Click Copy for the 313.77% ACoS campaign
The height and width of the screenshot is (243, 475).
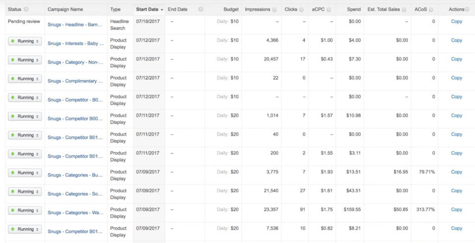pyautogui.click(x=456, y=210)
